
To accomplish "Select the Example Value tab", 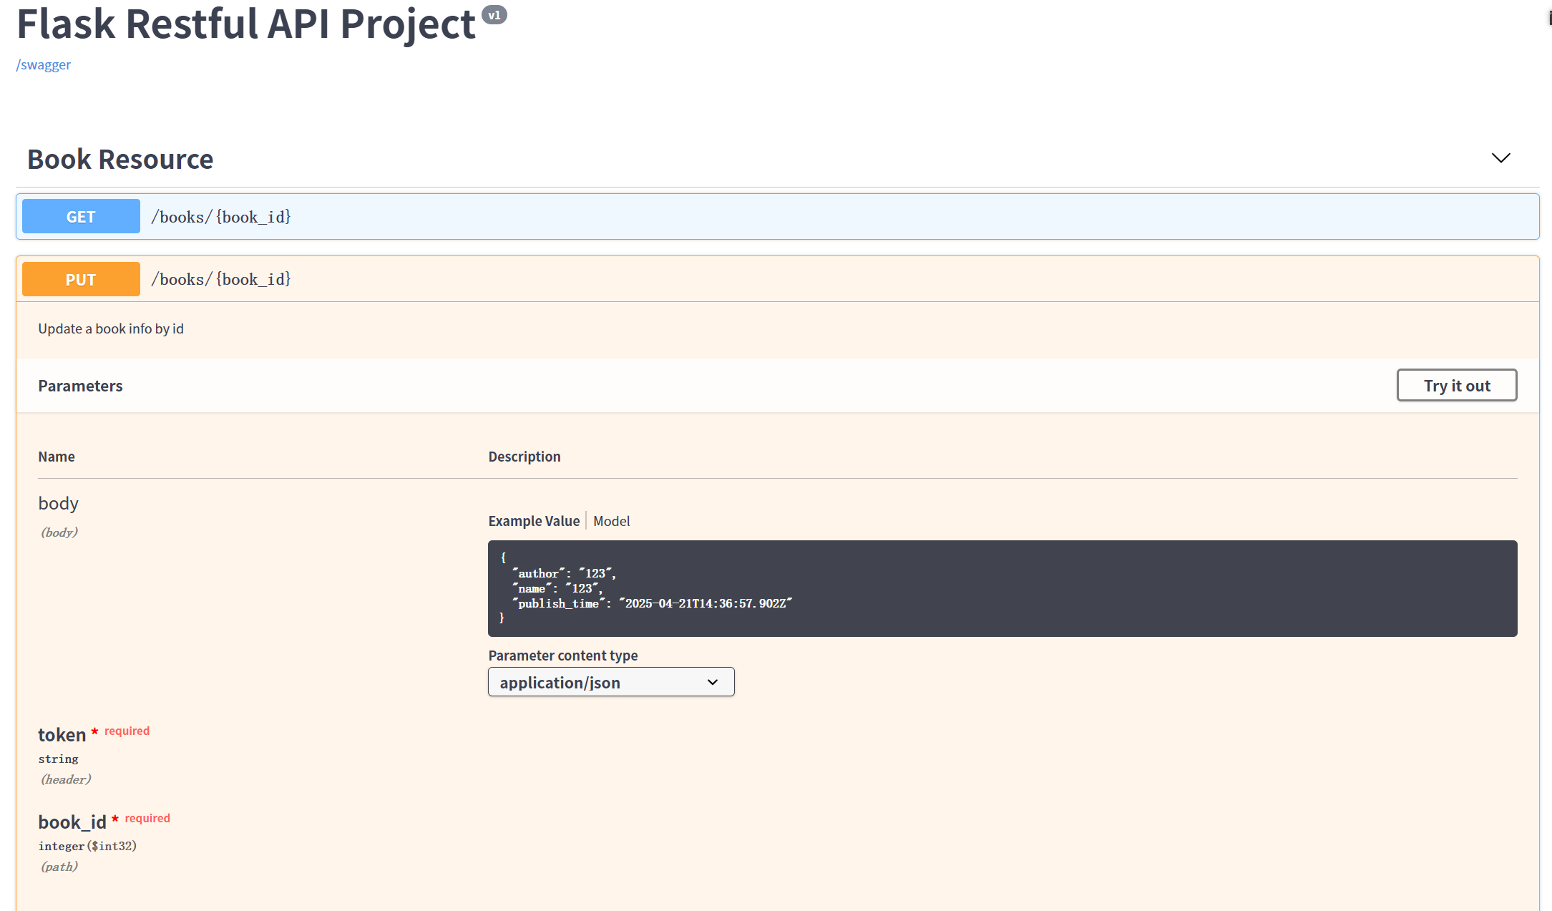I will pyautogui.click(x=534, y=521).
